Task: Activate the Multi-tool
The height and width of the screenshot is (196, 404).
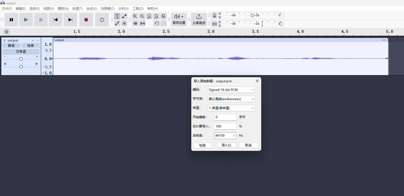Action: pos(124,23)
